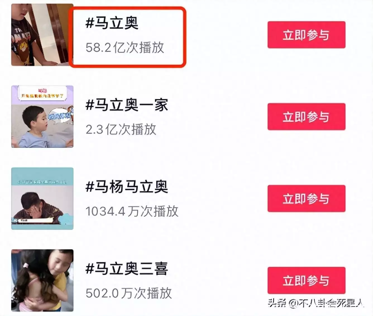Select the 502.0万次播放 count text
The height and width of the screenshot is (316, 373).
129,293
